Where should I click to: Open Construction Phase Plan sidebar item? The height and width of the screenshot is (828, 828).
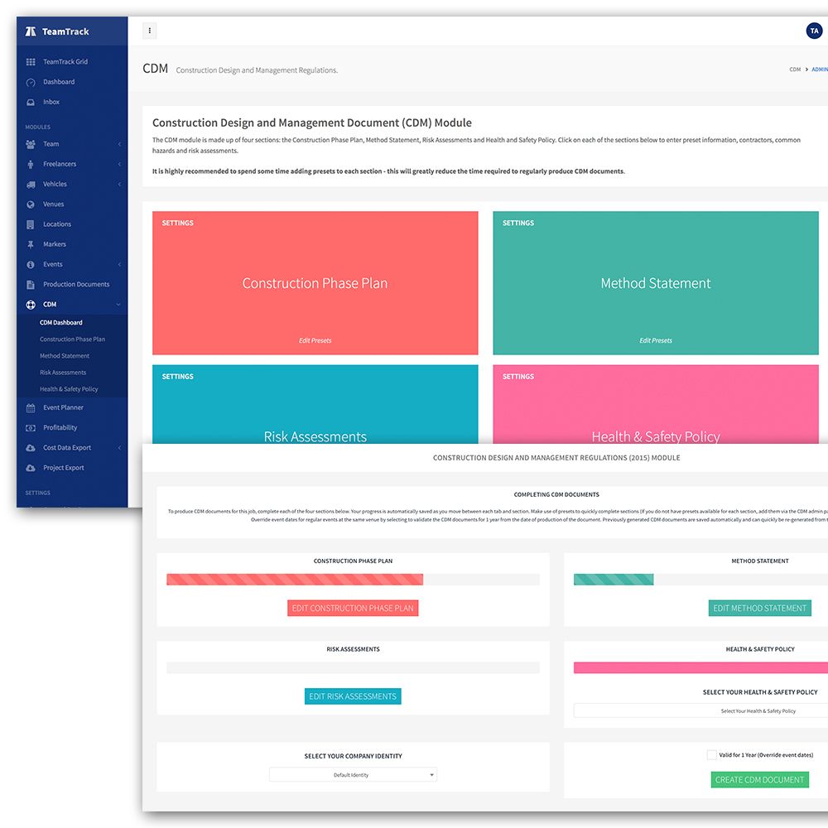(72, 339)
